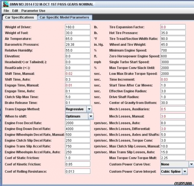
Task: Edit the Shift Time, Auto field
Action: point(78,79)
